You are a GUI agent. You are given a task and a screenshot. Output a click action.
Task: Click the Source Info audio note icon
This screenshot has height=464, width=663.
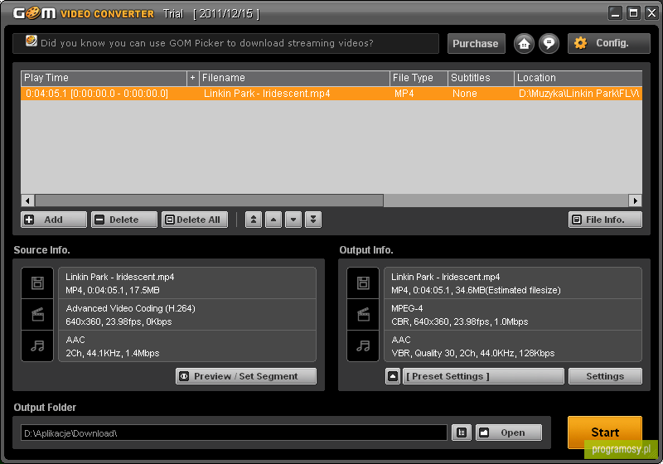coord(37,346)
